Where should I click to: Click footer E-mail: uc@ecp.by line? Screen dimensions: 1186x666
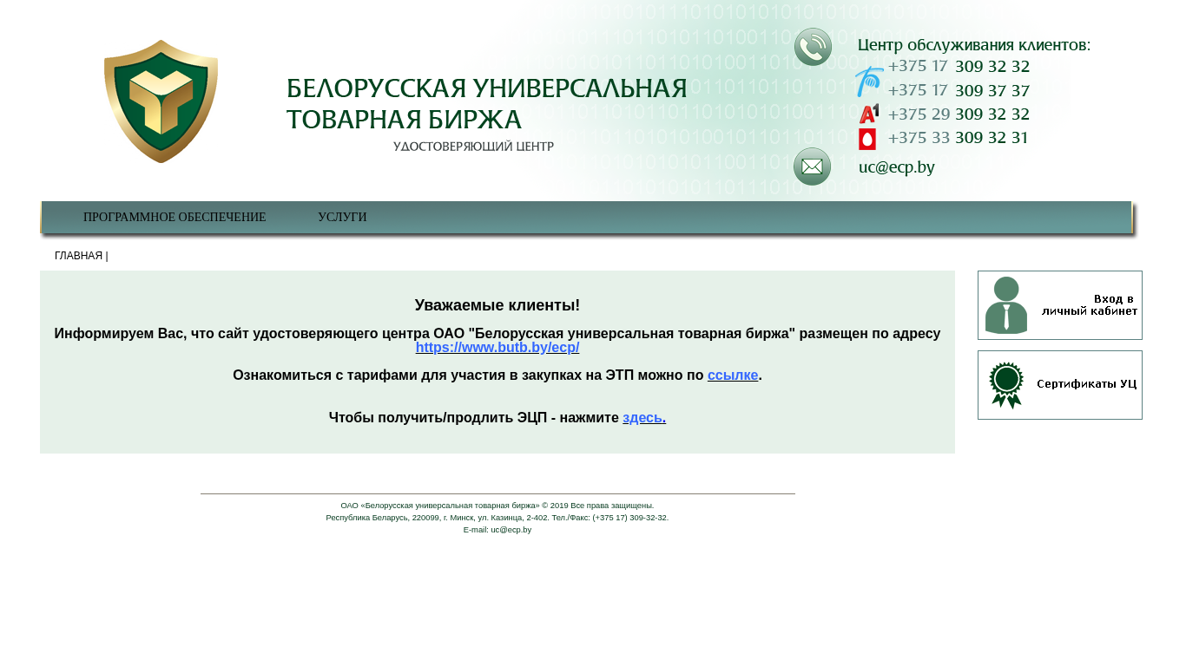pyautogui.click(x=497, y=530)
